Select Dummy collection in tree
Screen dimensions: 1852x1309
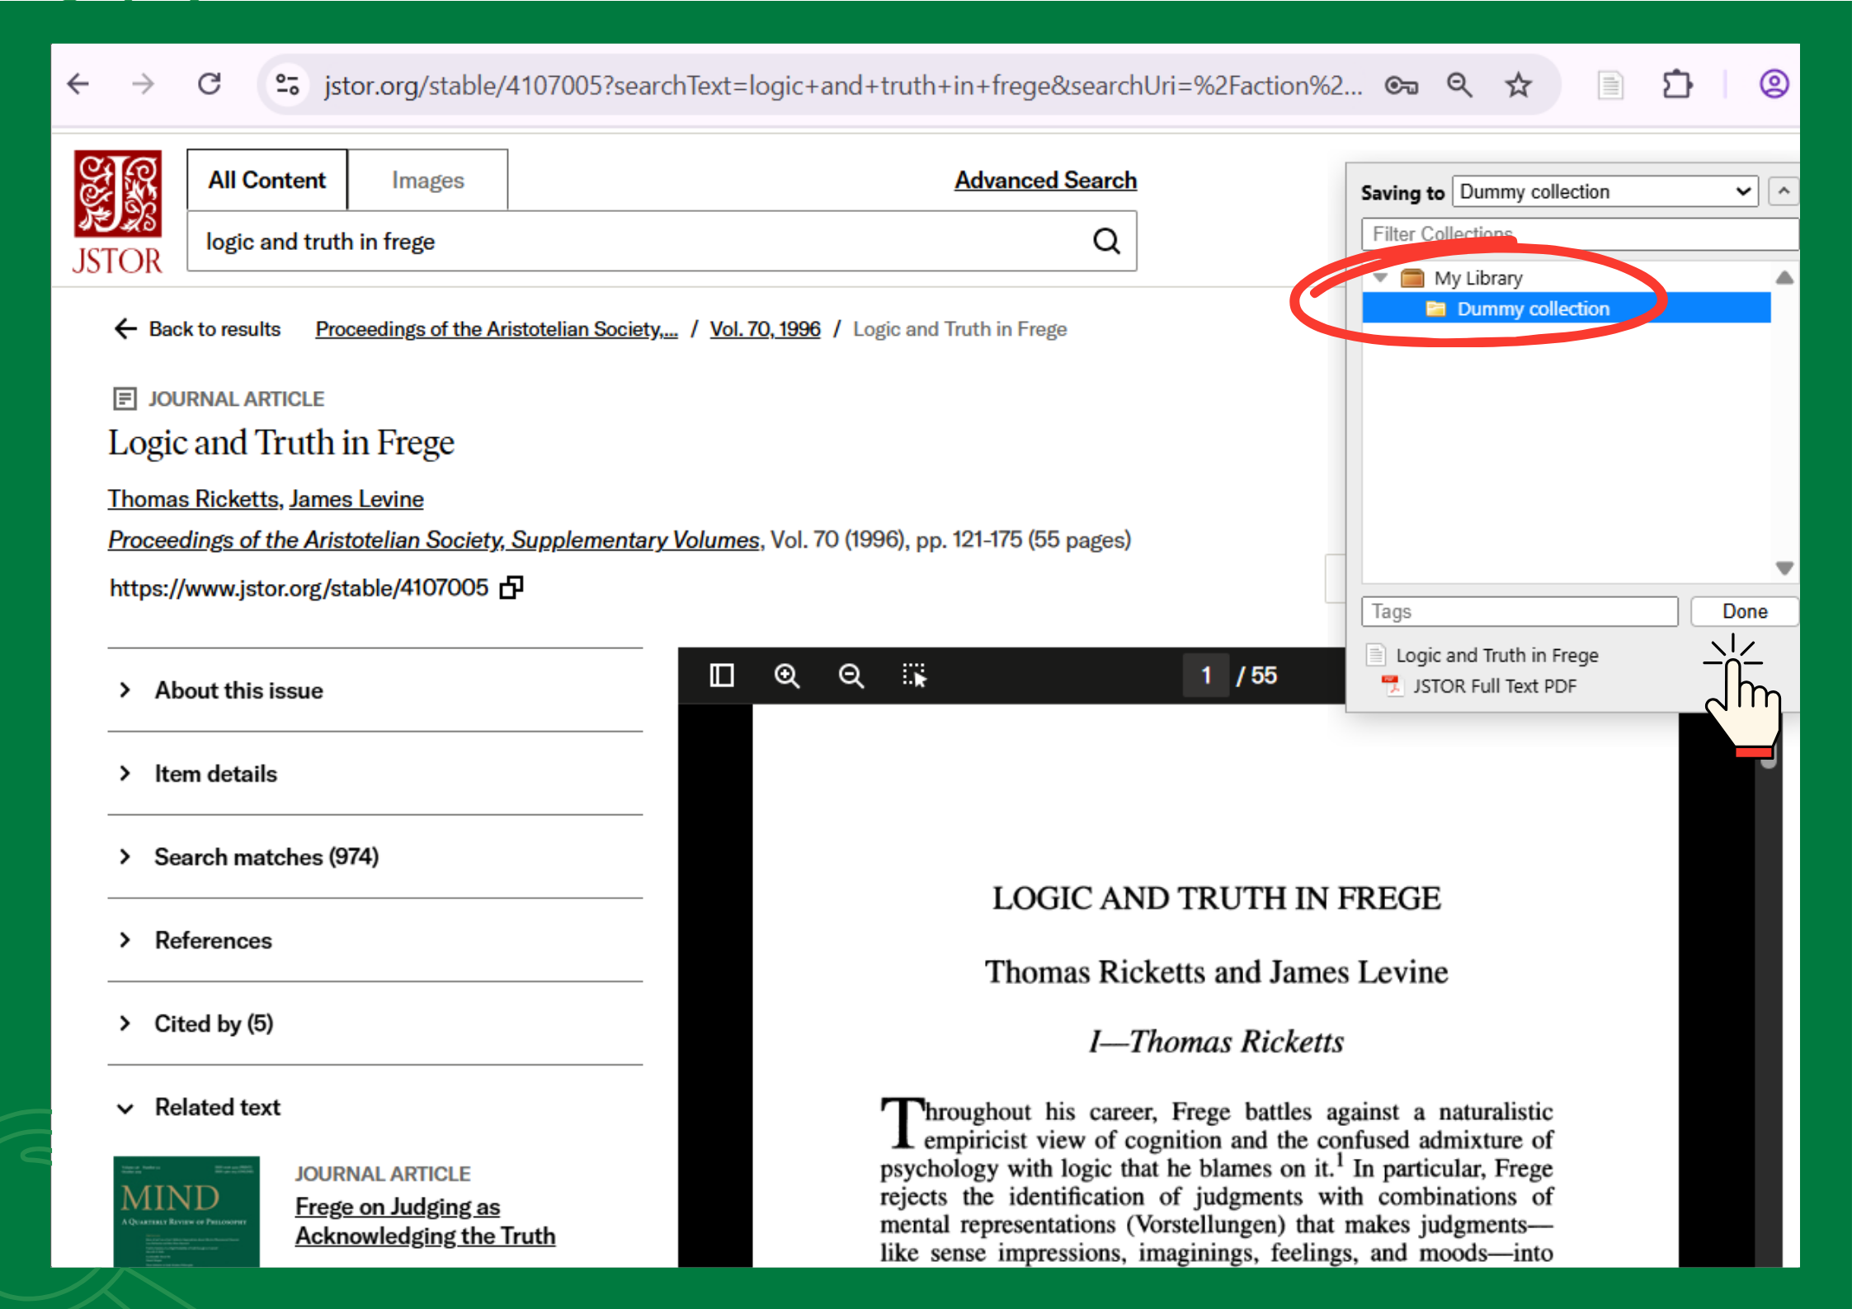(x=1566, y=308)
